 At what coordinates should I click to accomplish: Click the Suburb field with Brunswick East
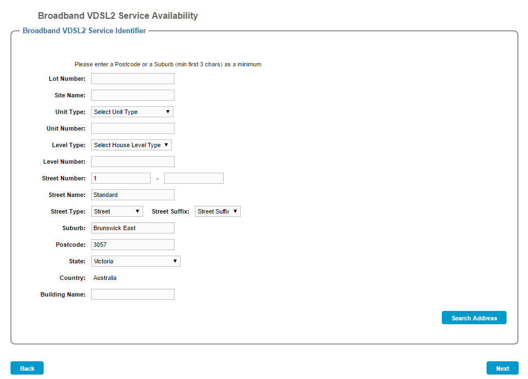[x=133, y=228]
